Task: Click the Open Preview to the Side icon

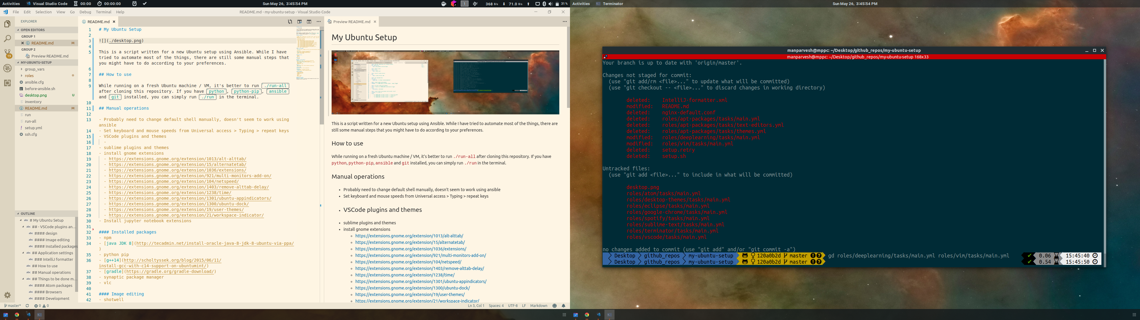Action: (300, 22)
